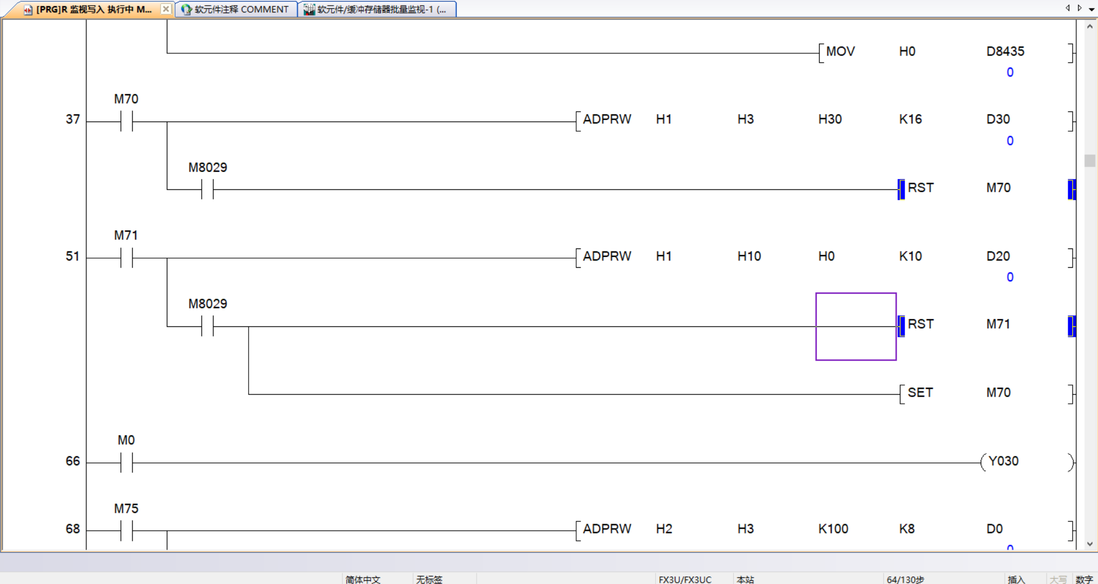The height and width of the screenshot is (584, 1098).
Task: Open the tab list dropdown arrow
Action: point(1091,9)
